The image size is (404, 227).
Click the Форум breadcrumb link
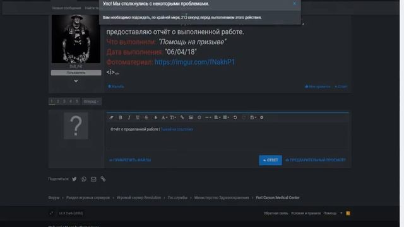[x=54, y=197]
